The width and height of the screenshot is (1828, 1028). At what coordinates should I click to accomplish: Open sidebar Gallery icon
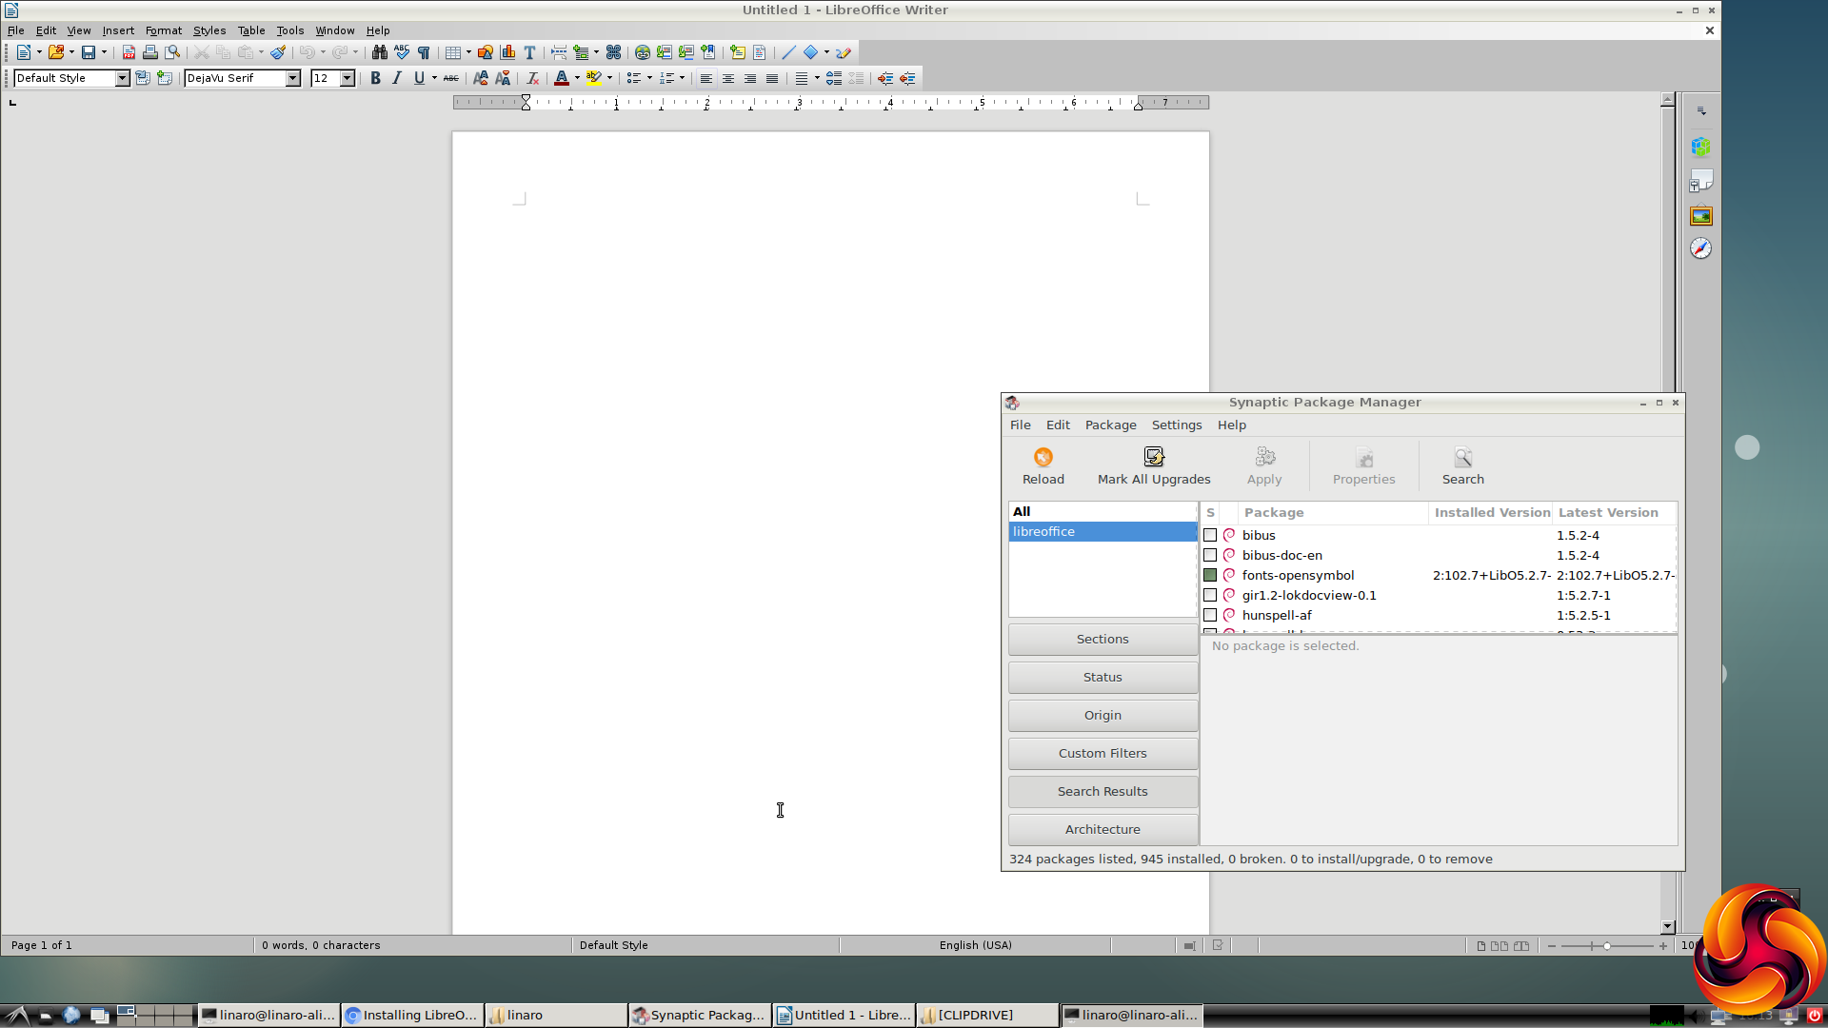tap(1700, 216)
